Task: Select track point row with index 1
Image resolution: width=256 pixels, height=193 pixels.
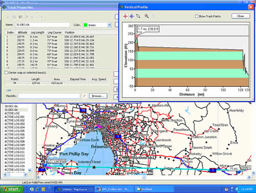Action: click(61, 36)
